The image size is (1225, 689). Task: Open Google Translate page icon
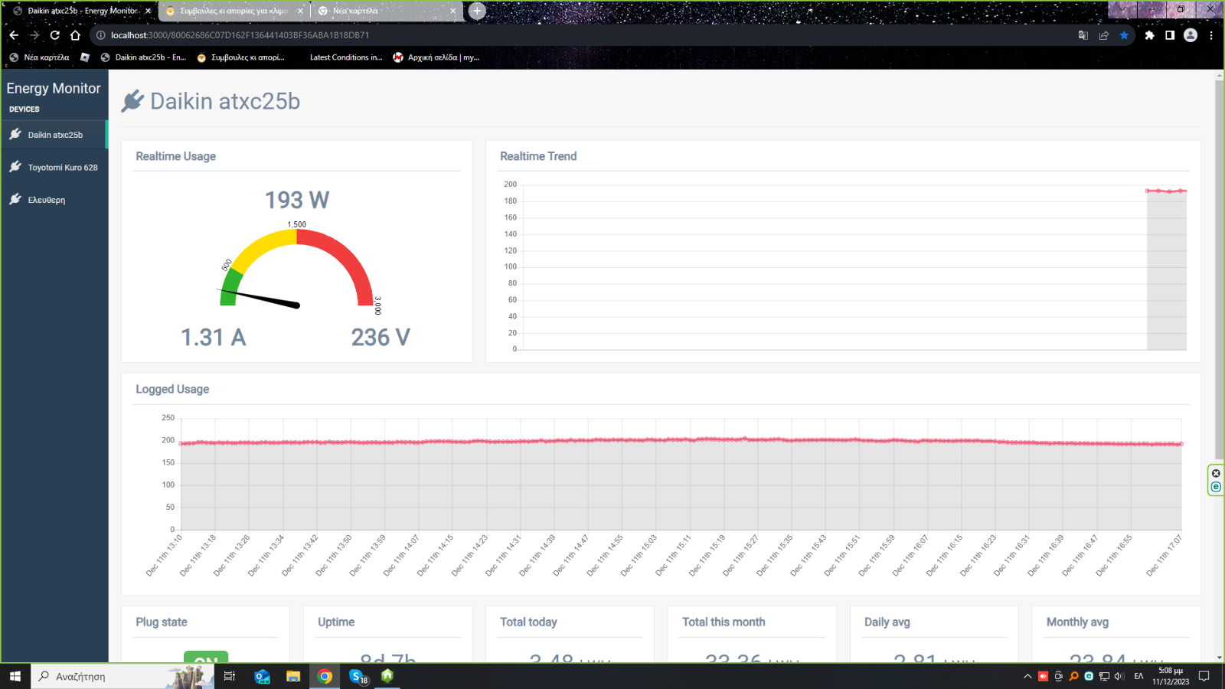[x=1083, y=35]
